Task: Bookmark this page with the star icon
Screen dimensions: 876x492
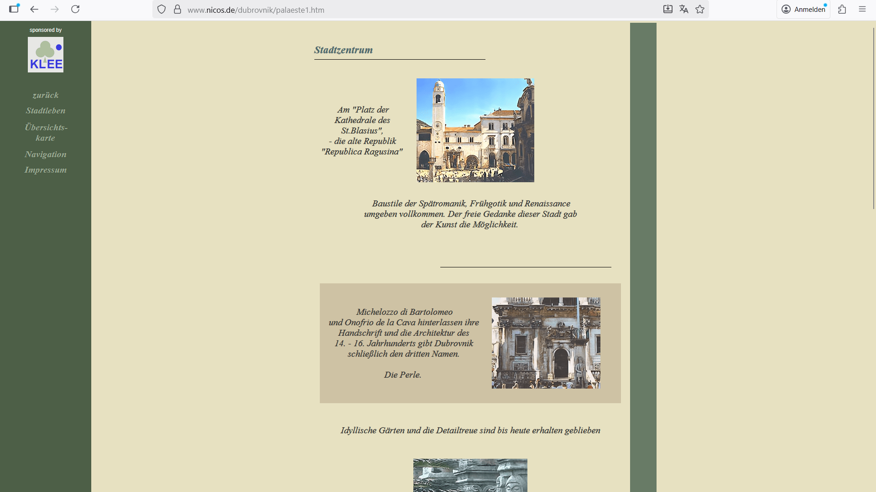Action: point(700,9)
